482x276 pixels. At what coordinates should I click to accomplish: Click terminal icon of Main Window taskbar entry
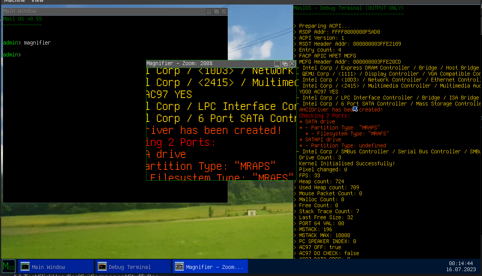[25, 267]
